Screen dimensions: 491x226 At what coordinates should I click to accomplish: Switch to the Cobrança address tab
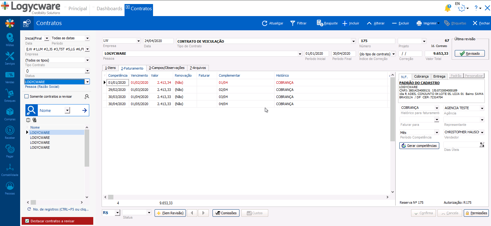(x=421, y=76)
